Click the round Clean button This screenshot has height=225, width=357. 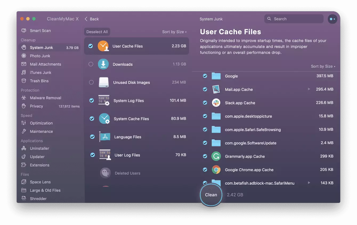point(211,195)
